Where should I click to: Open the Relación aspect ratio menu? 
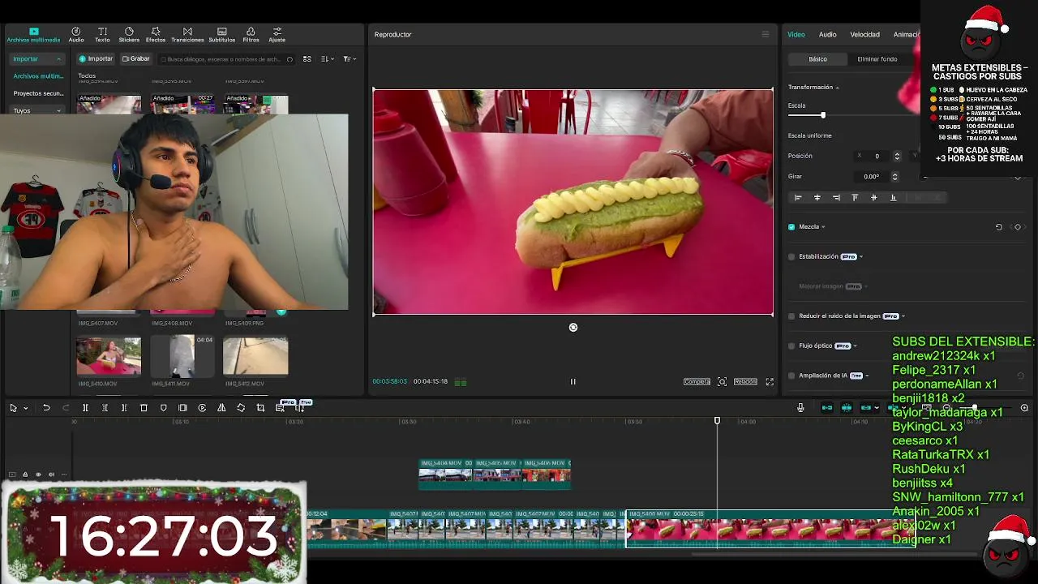pyautogui.click(x=745, y=381)
